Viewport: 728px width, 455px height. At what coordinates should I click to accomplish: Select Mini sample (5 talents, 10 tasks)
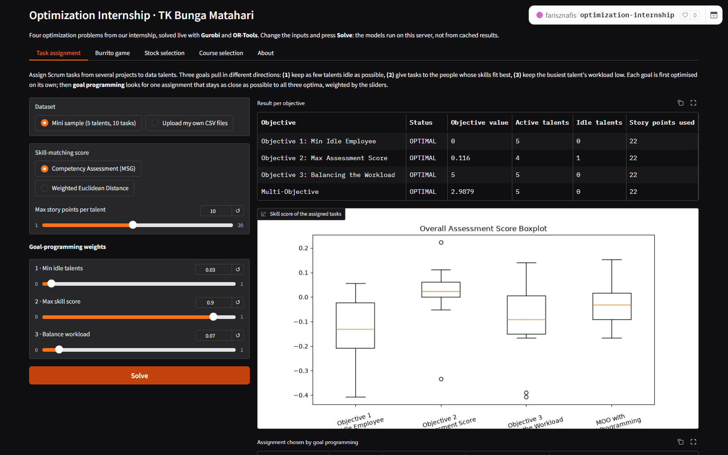pyautogui.click(x=89, y=123)
